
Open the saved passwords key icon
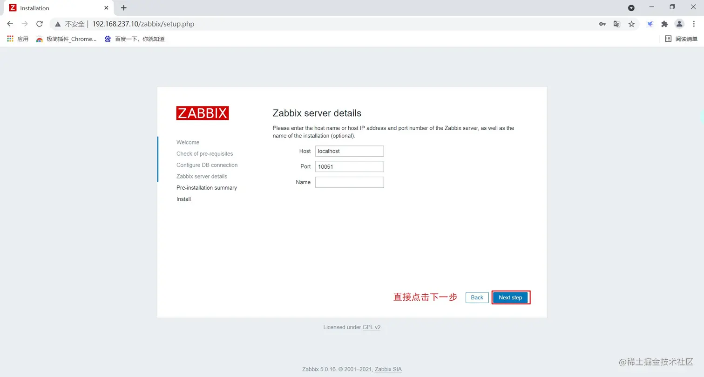[x=602, y=24]
